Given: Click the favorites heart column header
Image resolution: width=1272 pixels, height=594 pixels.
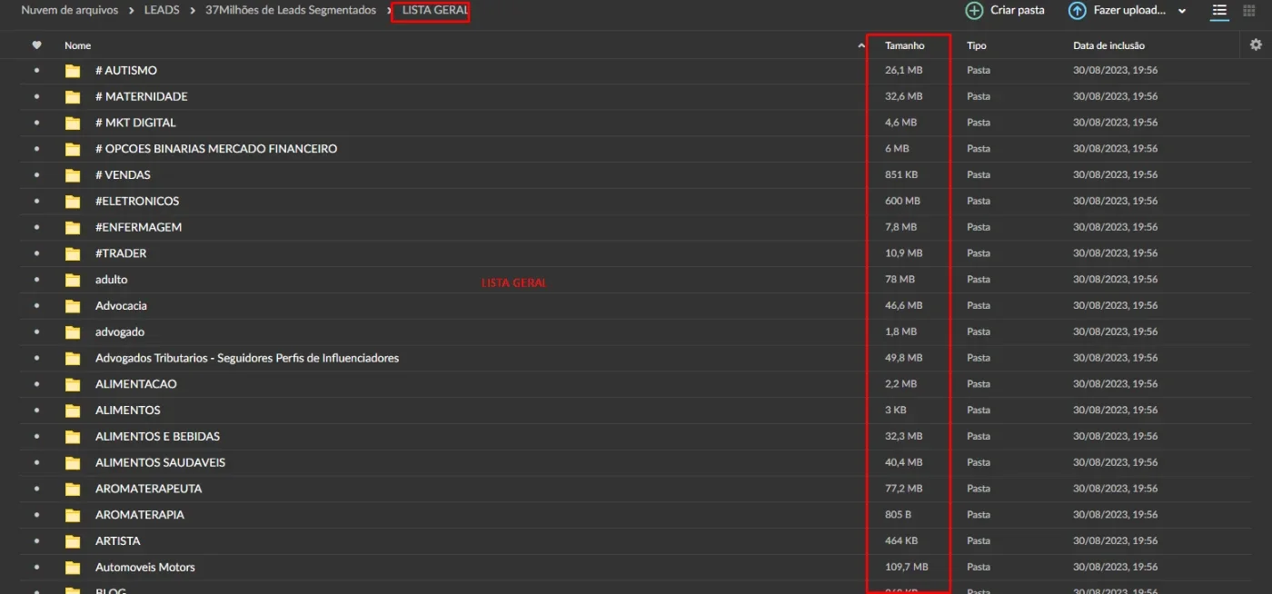Looking at the screenshot, I should tap(36, 45).
